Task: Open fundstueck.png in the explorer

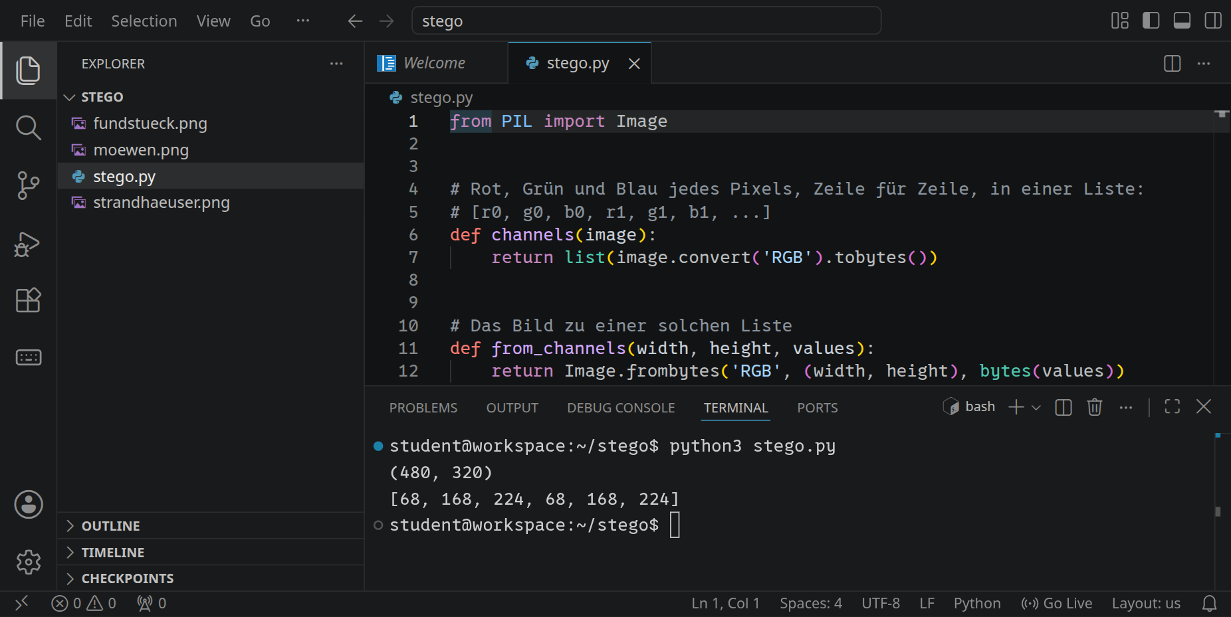Action: point(210,124)
